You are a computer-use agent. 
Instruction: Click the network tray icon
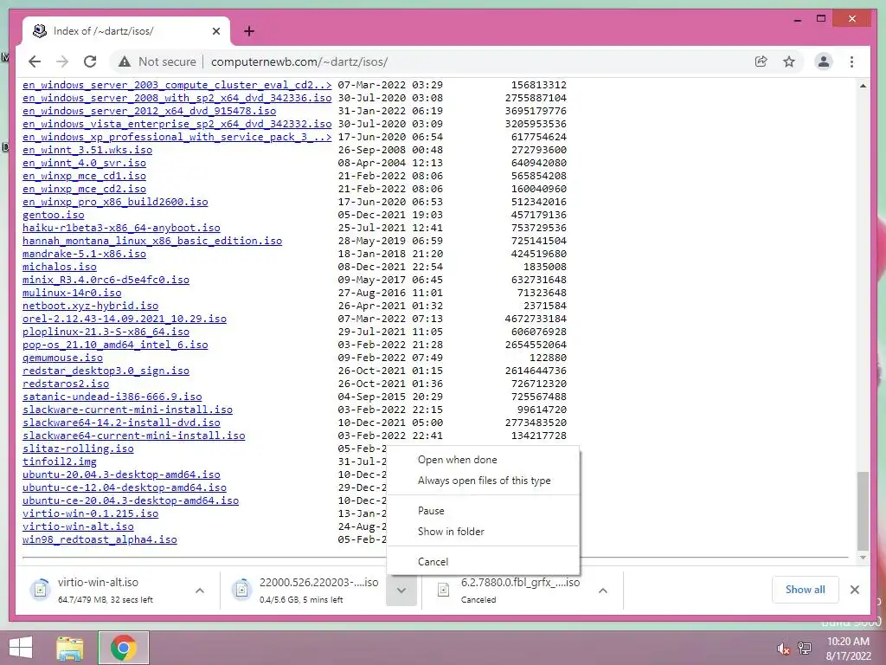(x=805, y=648)
